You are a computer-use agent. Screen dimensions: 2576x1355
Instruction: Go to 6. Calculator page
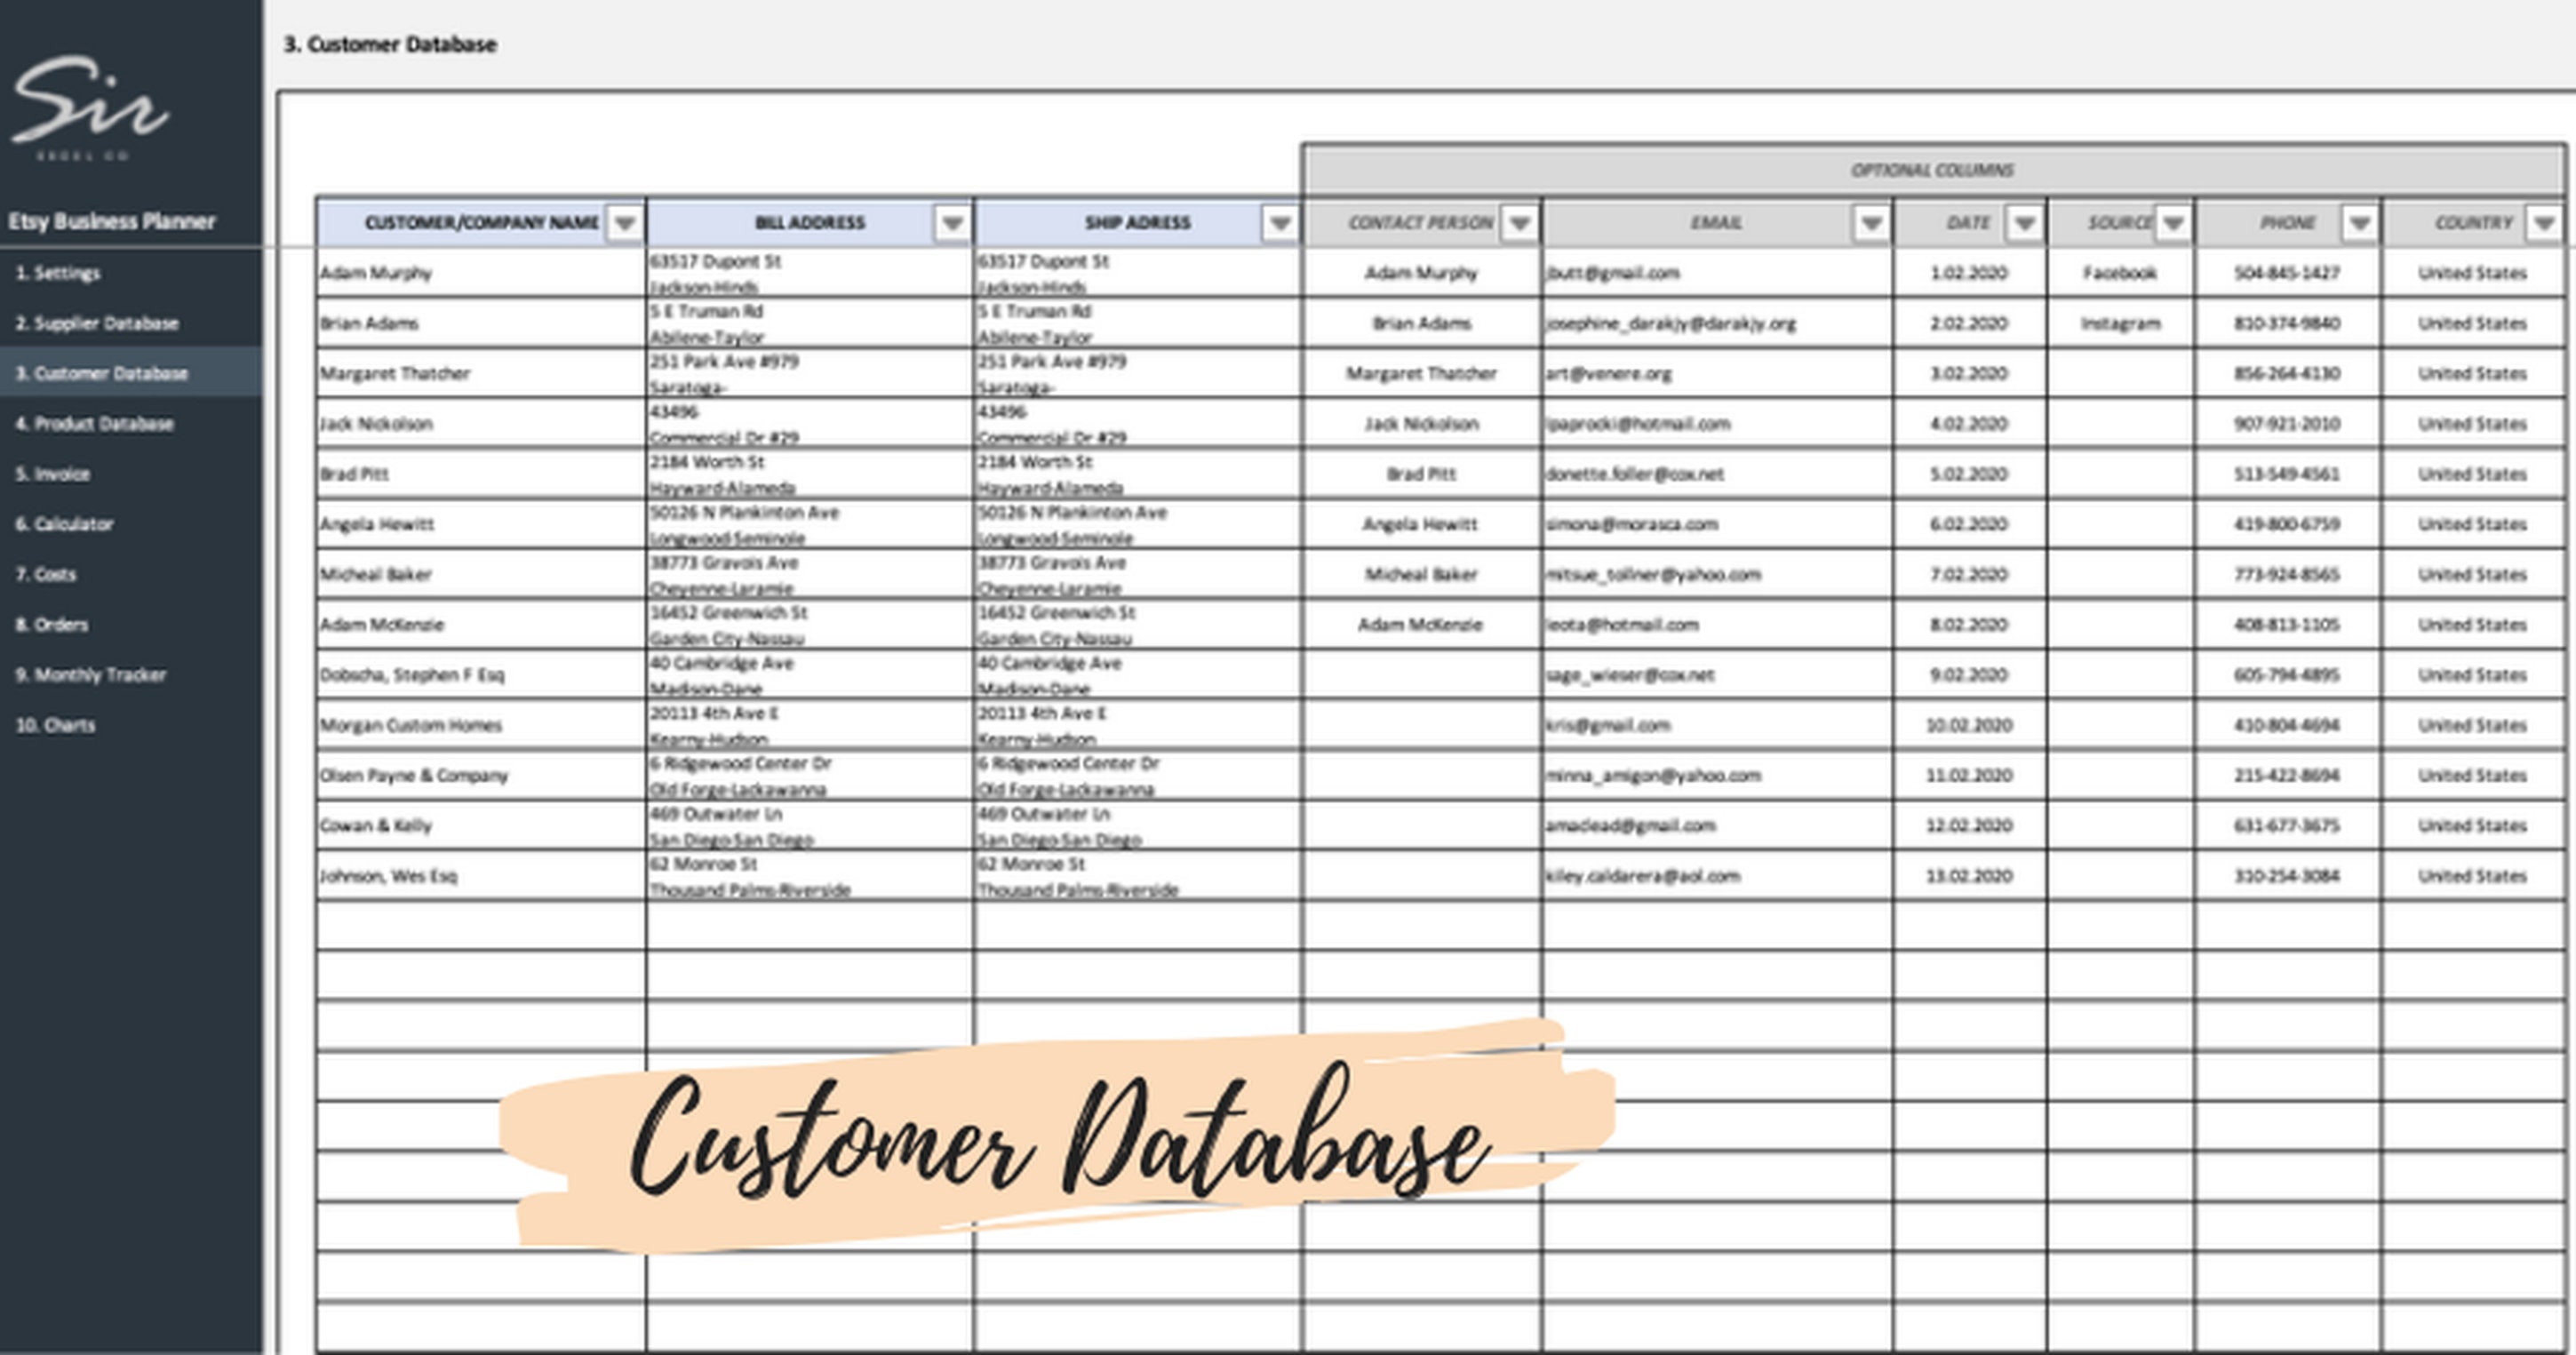[x=64, y=524]
